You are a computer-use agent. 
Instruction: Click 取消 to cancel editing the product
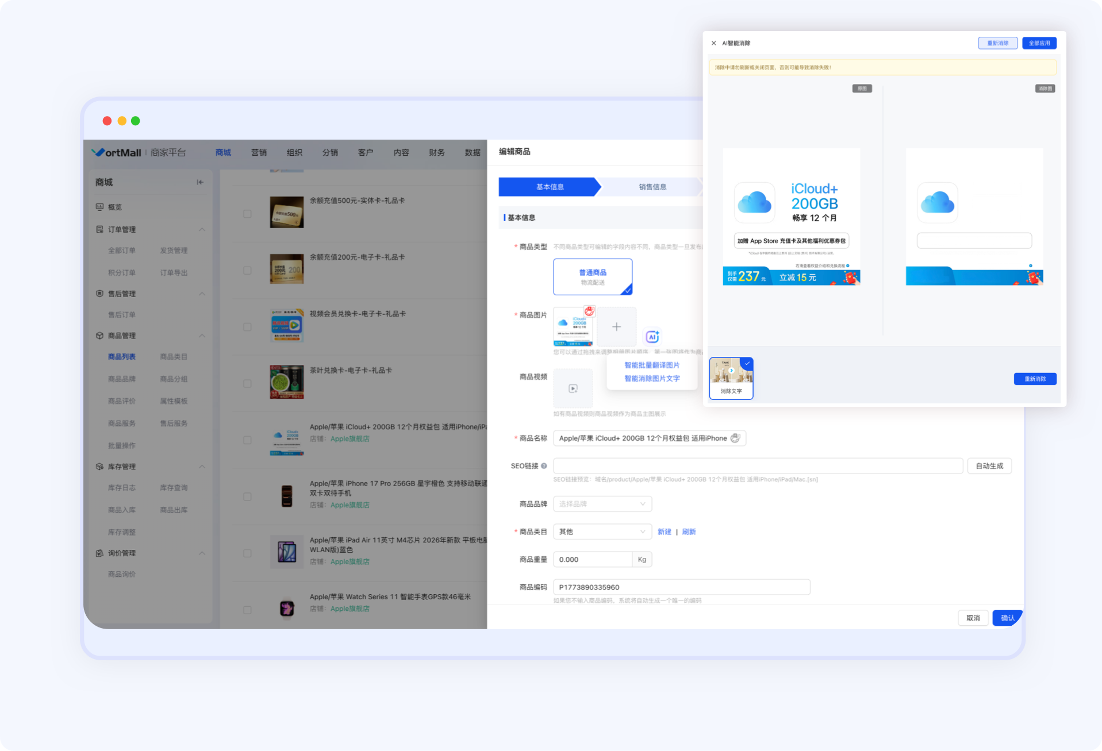(x=973, y=618)
